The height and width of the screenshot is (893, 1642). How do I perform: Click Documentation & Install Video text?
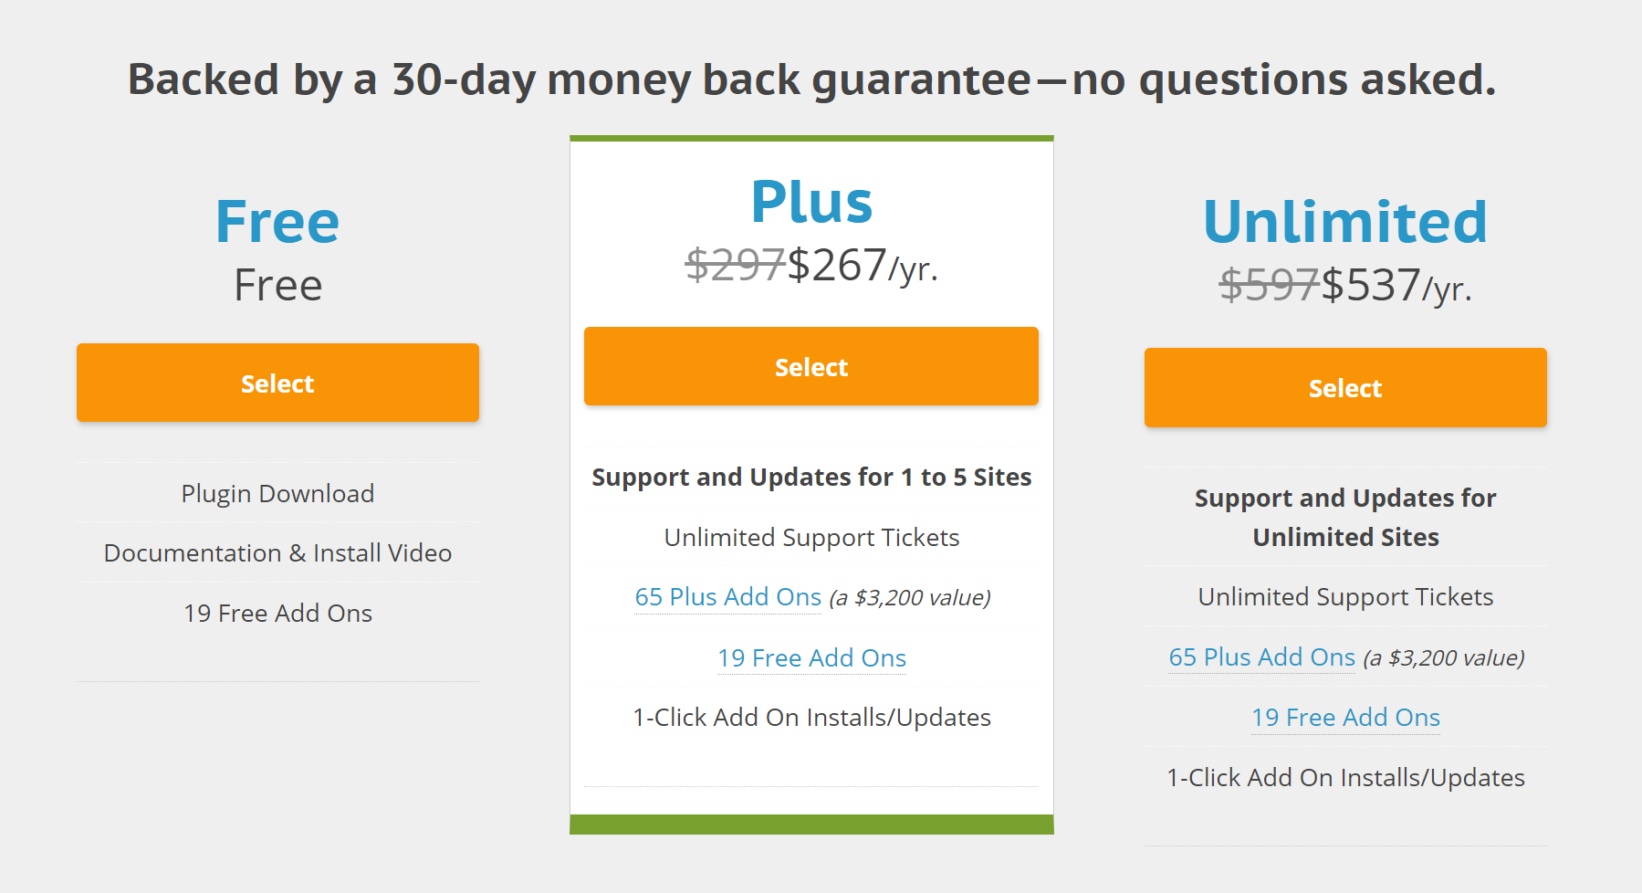pyautogui.click(x=277, y=553)
